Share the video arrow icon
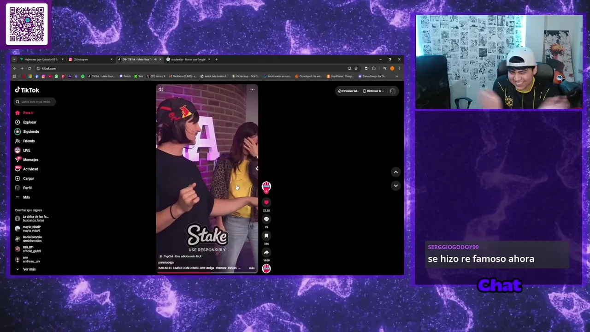 (x=266, y=252)
